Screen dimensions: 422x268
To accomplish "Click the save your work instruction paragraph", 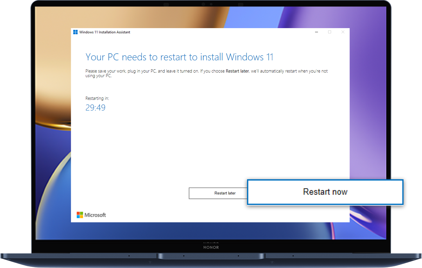I will tap(205, 73).
